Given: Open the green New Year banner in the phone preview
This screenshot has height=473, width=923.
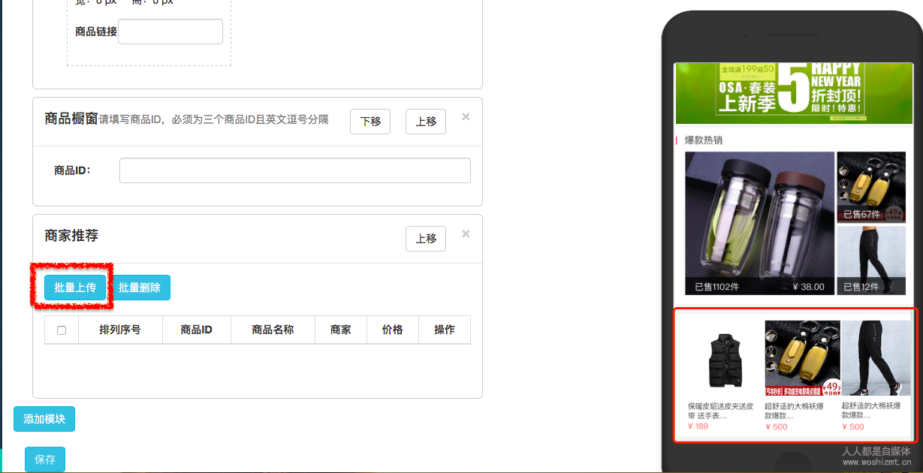Looking at the screenshot, I should [794, 92].
